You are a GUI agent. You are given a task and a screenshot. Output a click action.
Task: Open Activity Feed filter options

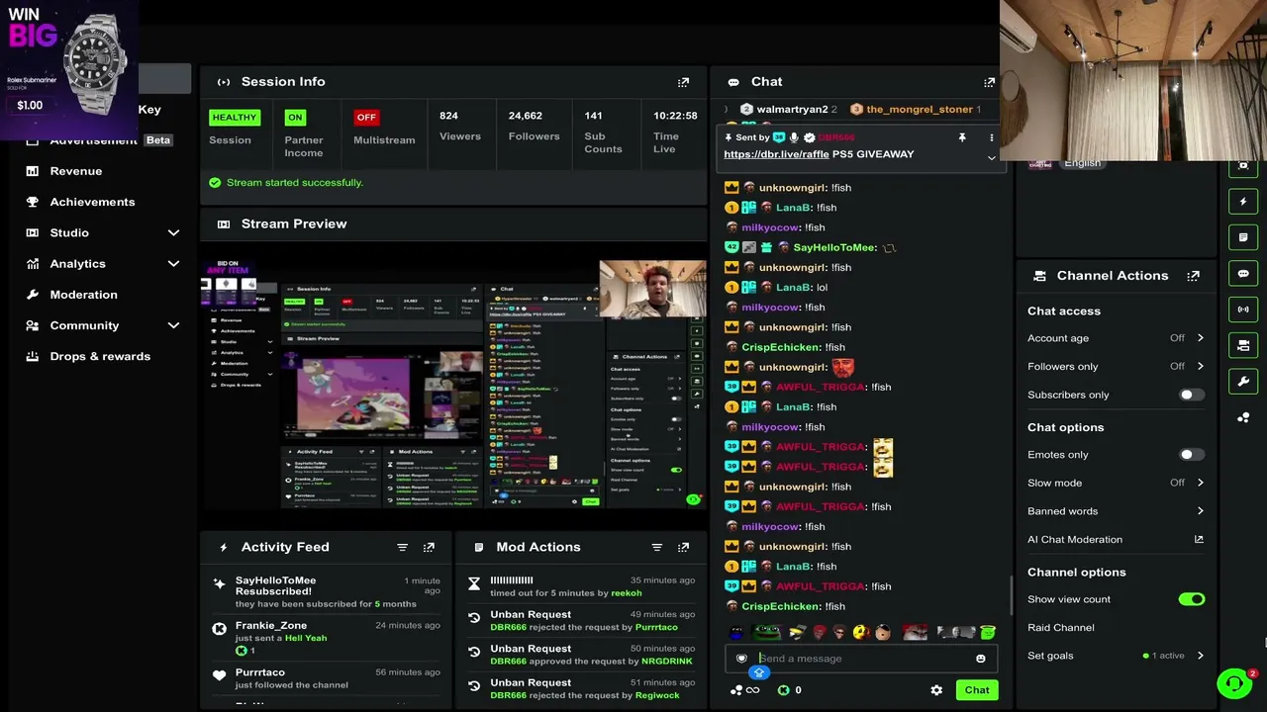pyautogui.click(x=402, y=547)
